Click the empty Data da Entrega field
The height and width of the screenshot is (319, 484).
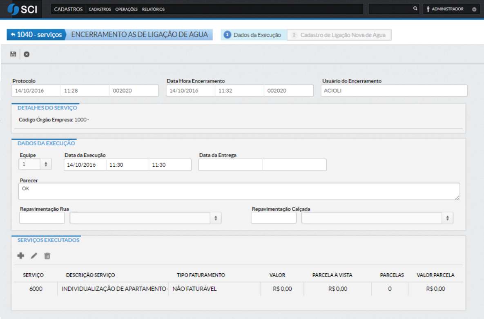[230, 165]
